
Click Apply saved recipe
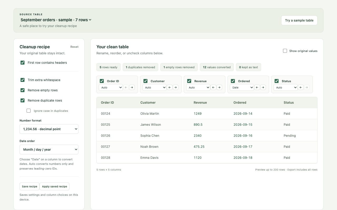coord(54,186)
